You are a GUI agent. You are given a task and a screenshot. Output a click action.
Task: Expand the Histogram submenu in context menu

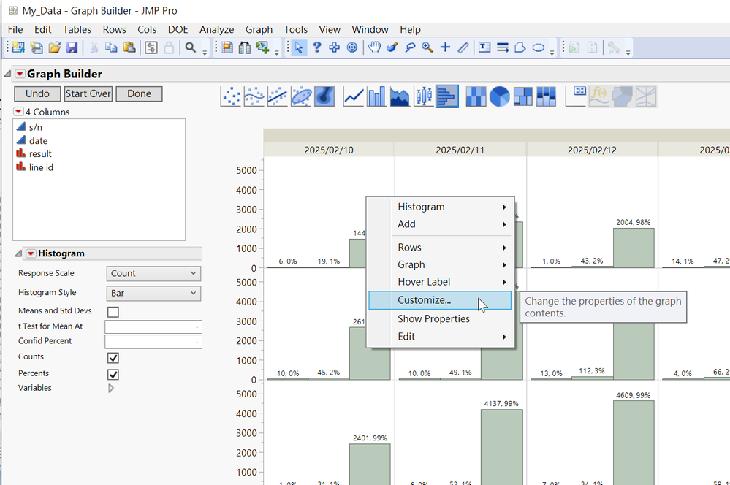pos(441,207)
